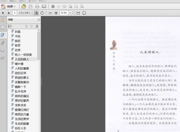Open the Layers panel icon
This screenshot has height=132, width=180.
click(2, 50)
